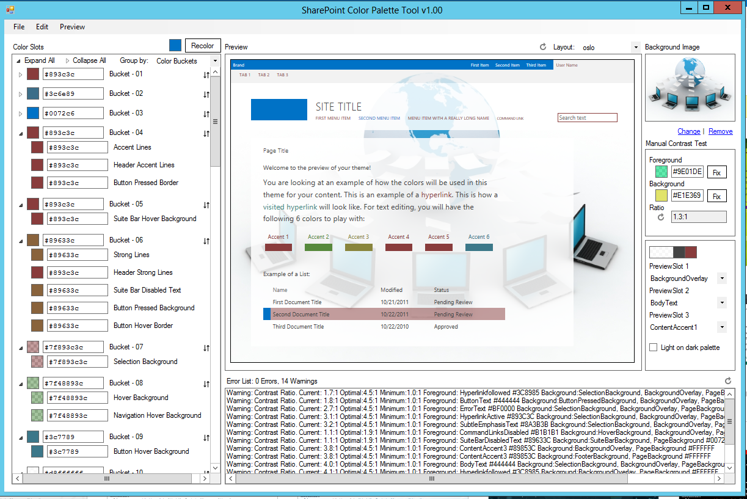Click the sort arrows beside Bucket - 08
747x499 pixels.
pos(206,382)
